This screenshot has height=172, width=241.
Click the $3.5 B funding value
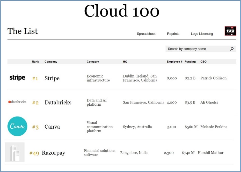click(190, 103)
